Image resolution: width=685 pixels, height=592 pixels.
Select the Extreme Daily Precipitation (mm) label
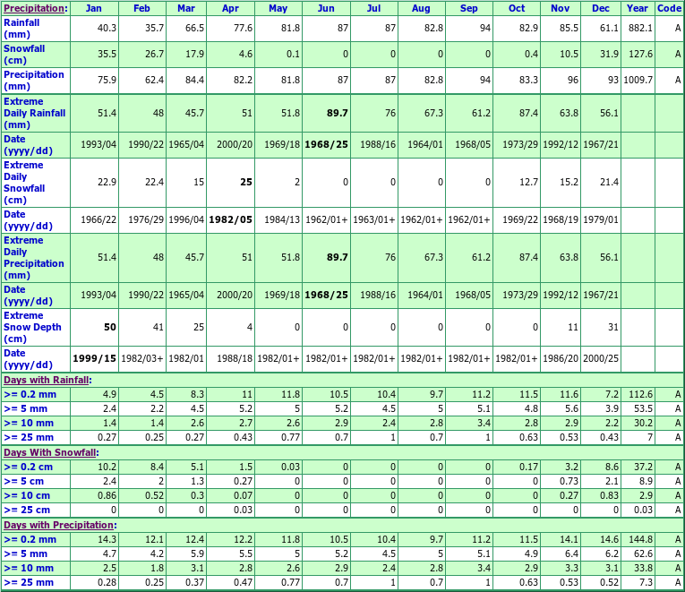point(34,258)
